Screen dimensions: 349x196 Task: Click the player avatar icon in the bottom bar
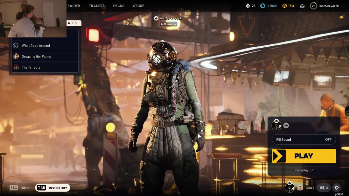[x=290, y=187]
